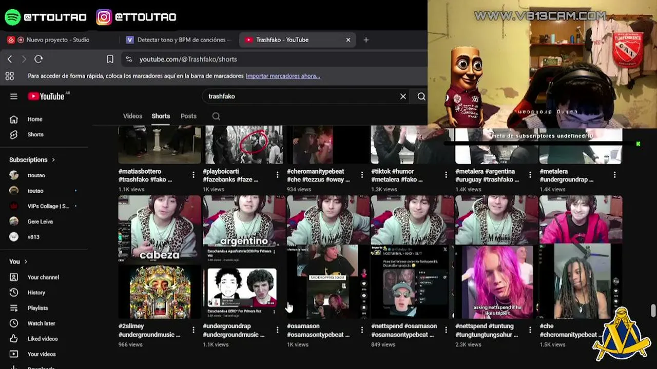
Task: Open options for the #metalera #undergroundrap short
Action: 614,175
